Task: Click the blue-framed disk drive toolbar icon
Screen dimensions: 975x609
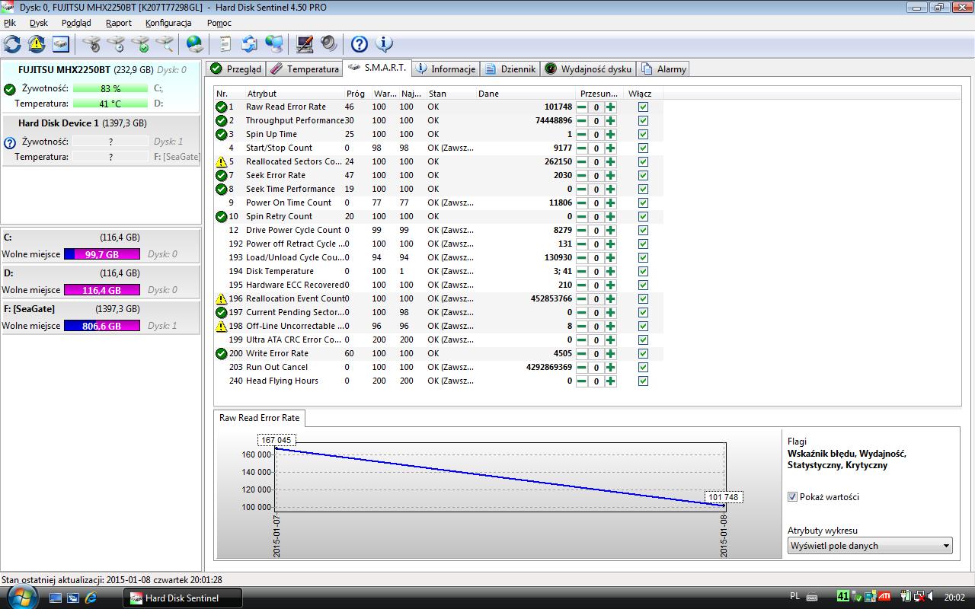Action: click(61, 44)
